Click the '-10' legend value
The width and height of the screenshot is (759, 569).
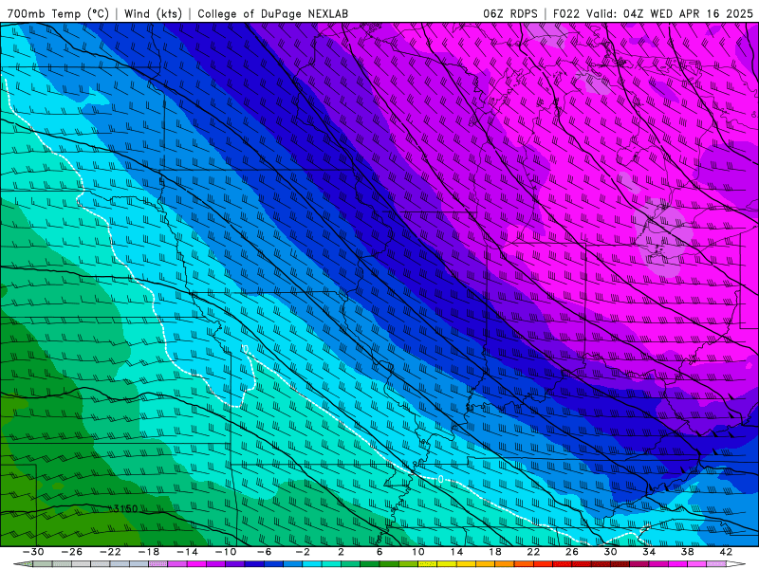click(226, 552)
